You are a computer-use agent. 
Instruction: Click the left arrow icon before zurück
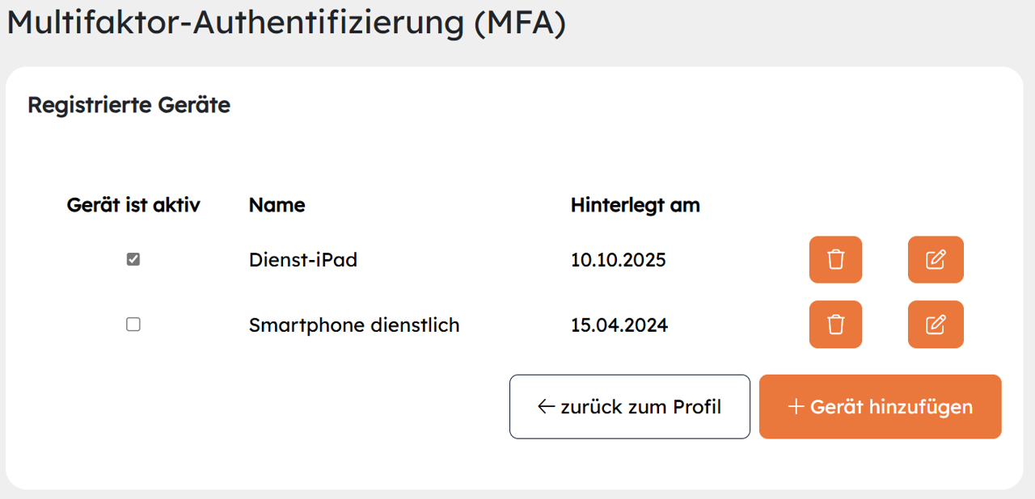(547, 407)
